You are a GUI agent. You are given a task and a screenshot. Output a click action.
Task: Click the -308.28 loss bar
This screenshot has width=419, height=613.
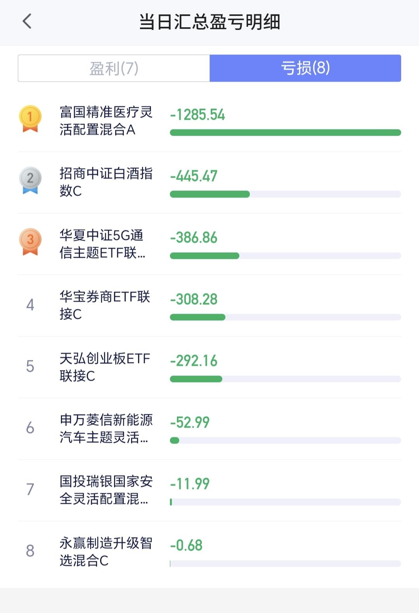pos(286,317)
